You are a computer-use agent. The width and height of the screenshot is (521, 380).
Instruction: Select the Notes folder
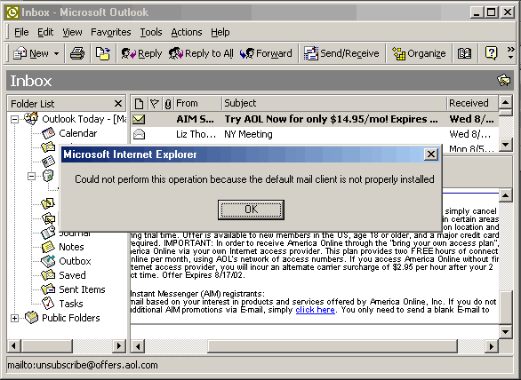[71, 247]
